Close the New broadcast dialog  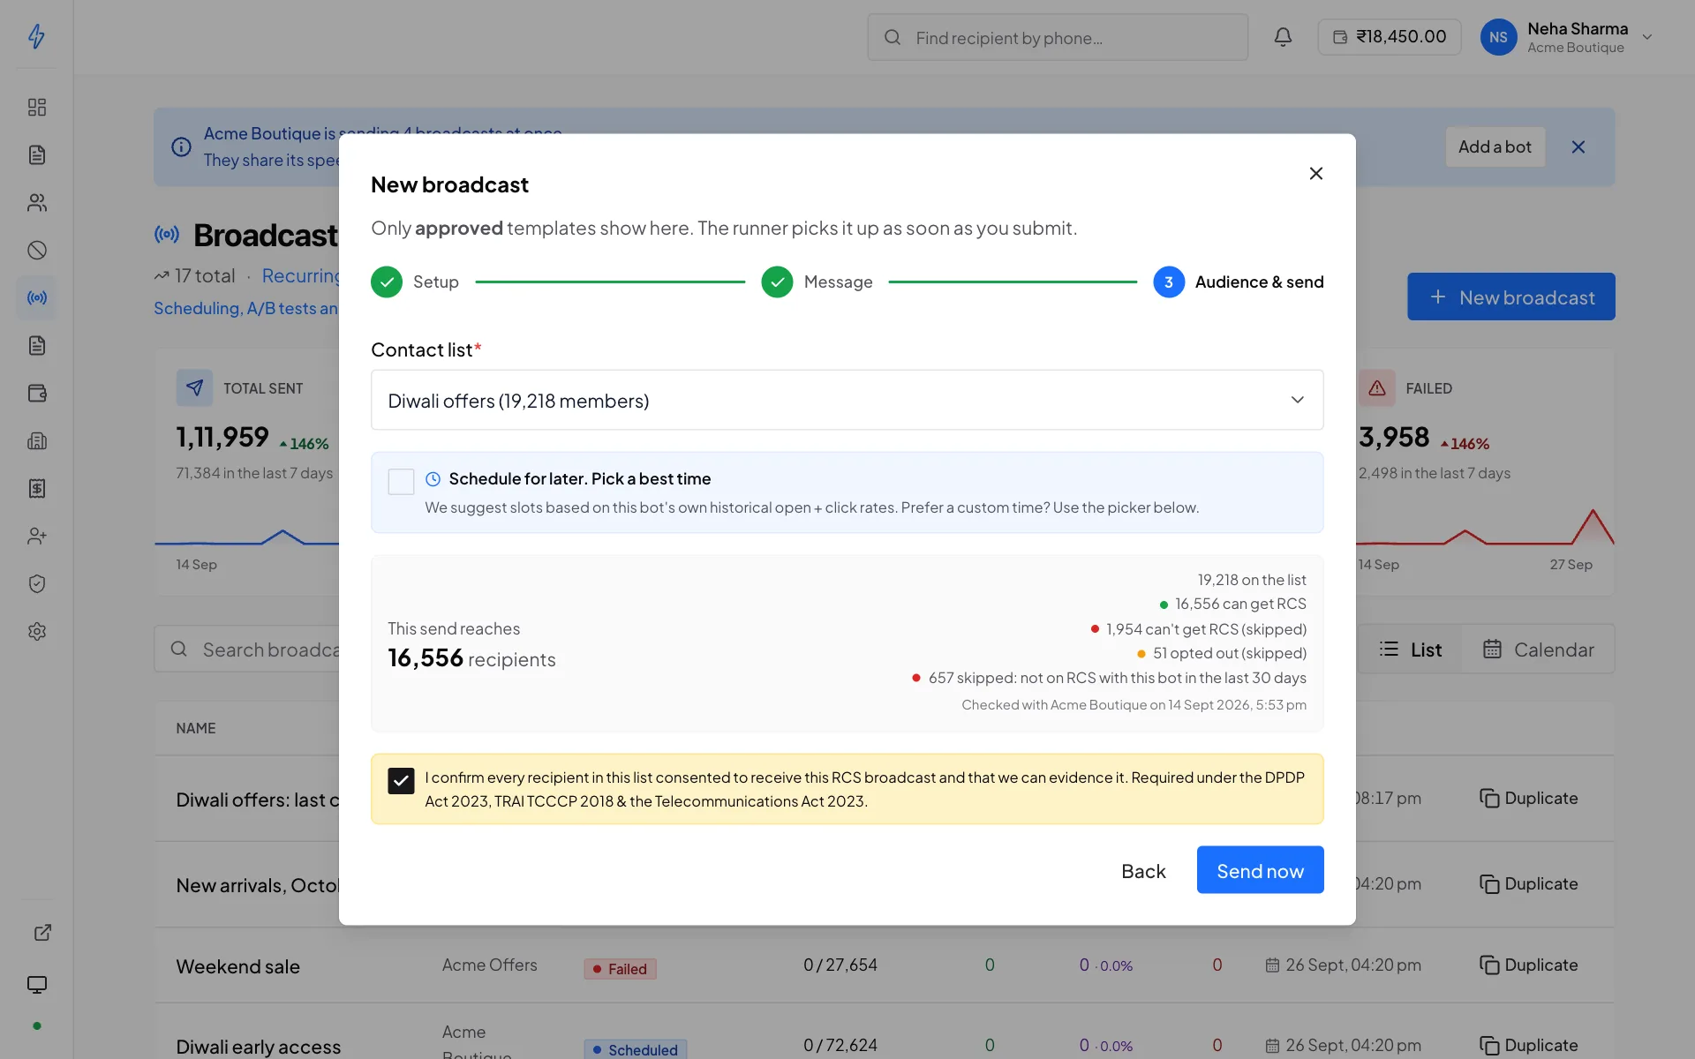tap(1315, 173)
